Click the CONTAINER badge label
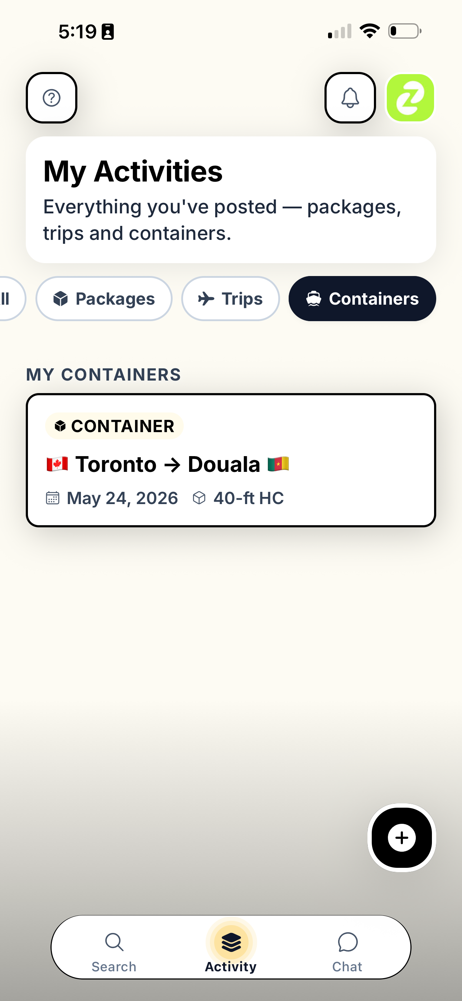Screen dimensions: 462x1001 (114, 426)
